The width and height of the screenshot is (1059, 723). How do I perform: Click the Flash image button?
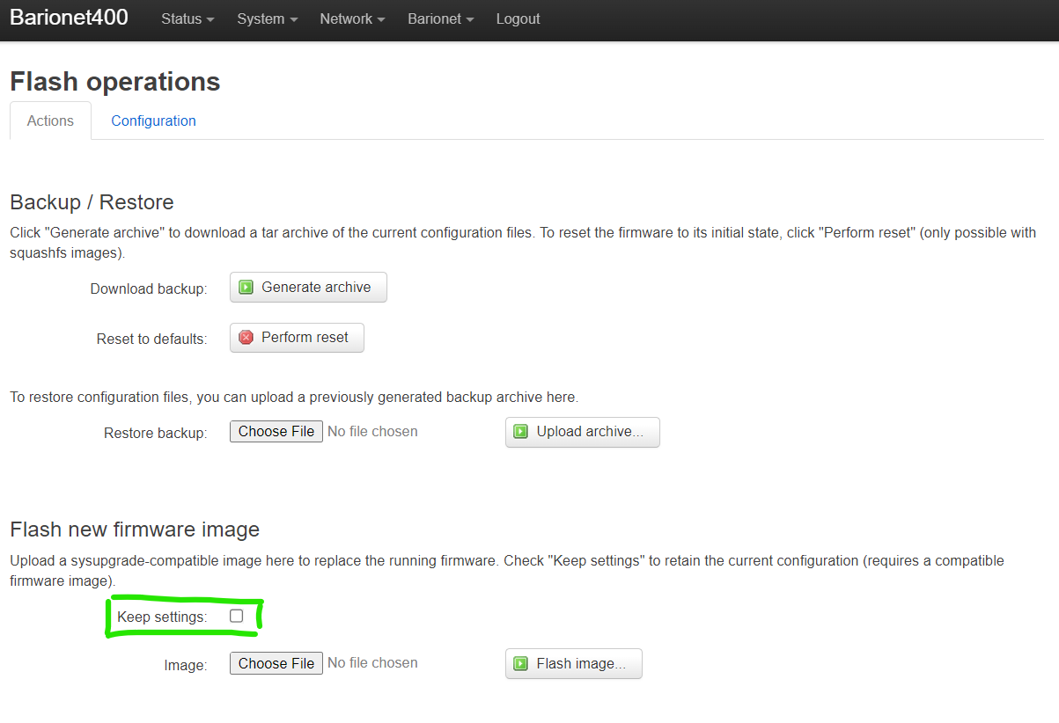tap(573, 664)
